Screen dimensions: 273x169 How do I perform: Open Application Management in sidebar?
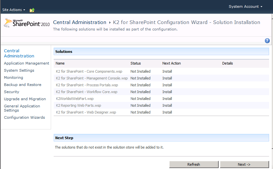[x=26, y=63]
